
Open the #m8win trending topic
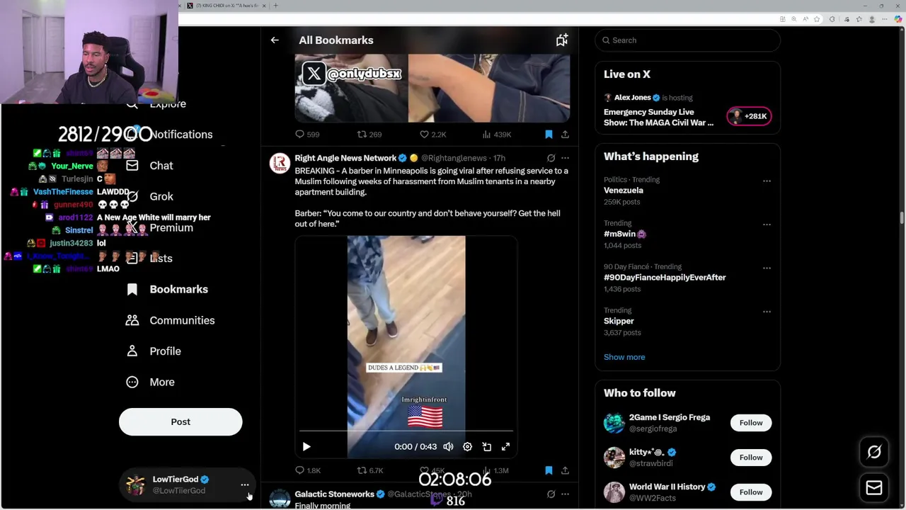625,234
